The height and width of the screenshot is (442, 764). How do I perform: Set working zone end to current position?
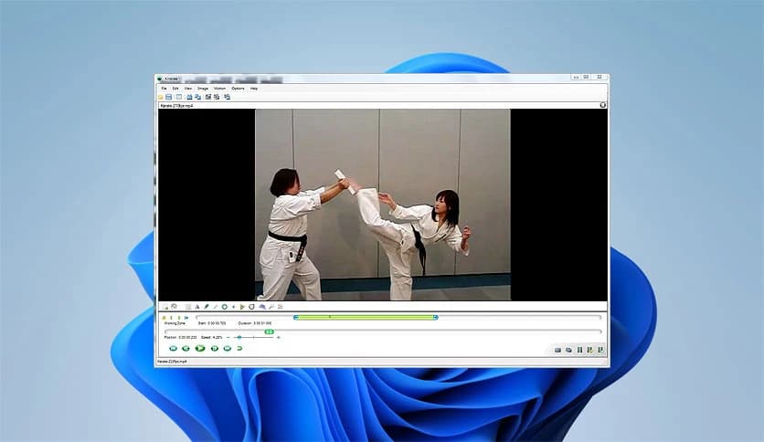click(x=179, y=318)
